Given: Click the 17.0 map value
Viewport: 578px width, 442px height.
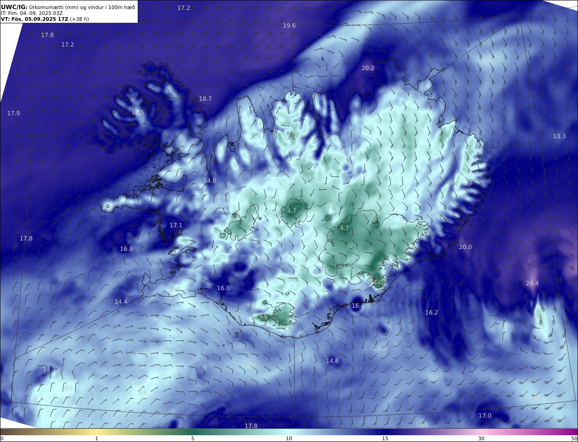Looking at the screenshot, I should coord(485,415).
